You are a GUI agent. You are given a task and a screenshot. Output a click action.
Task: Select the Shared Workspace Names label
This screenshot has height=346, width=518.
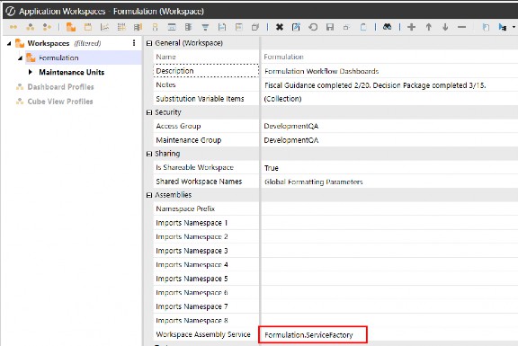coord(199,182)
